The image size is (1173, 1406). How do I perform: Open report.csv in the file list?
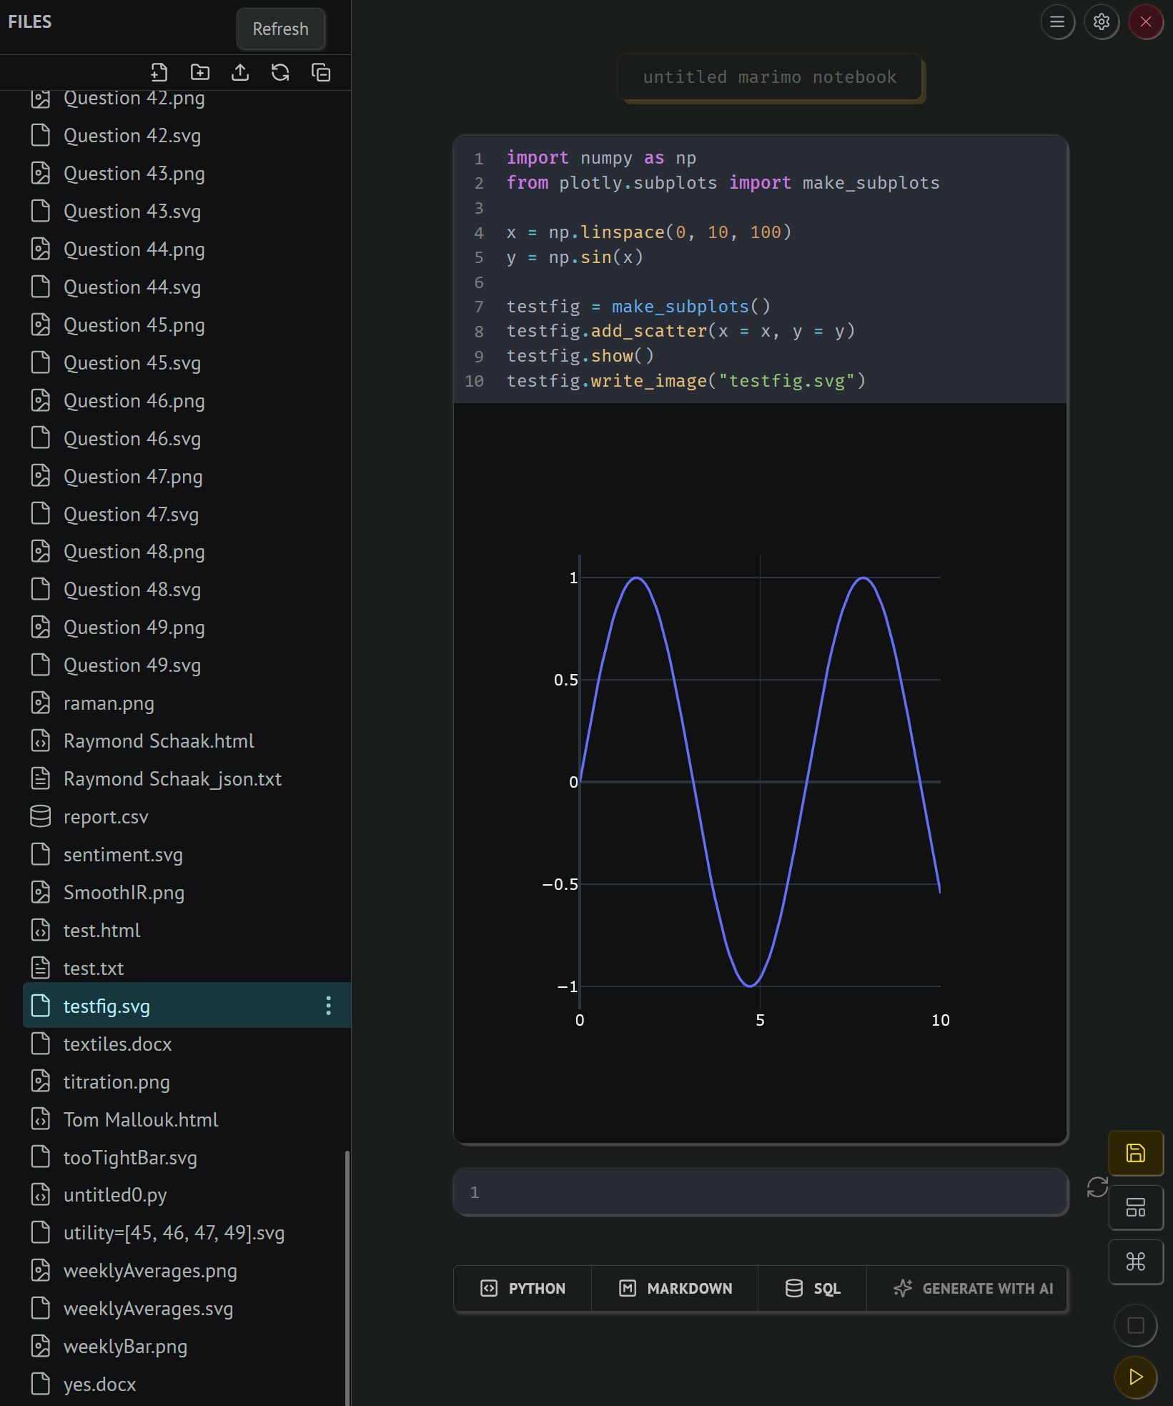(x=106, y=817)
